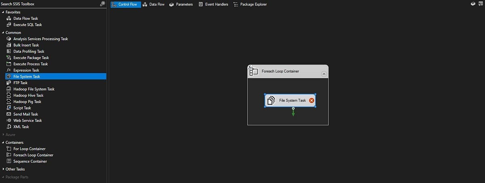Click the Execute Package Task icon
The image size is (485, 183).
(x=9, y=57)
